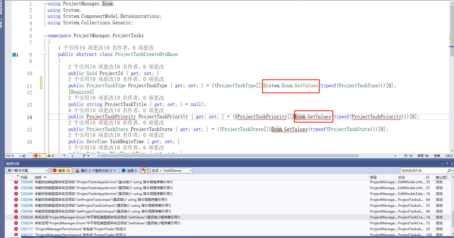Click the IntelliCode health indicator icon
This screenshot has height=238, width=454.
[24, 156]
